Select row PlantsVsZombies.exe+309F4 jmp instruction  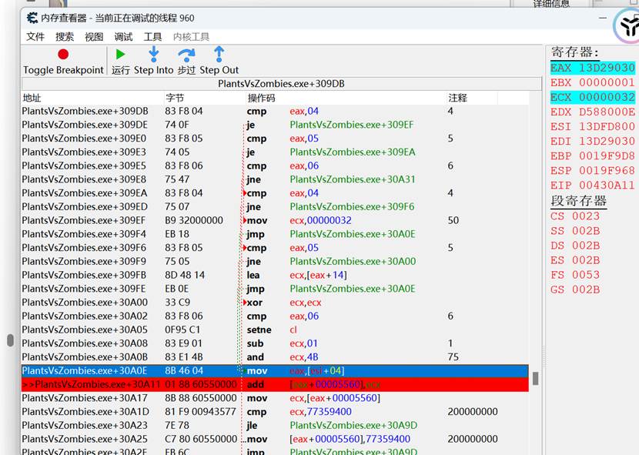click(x=275, y=234)
